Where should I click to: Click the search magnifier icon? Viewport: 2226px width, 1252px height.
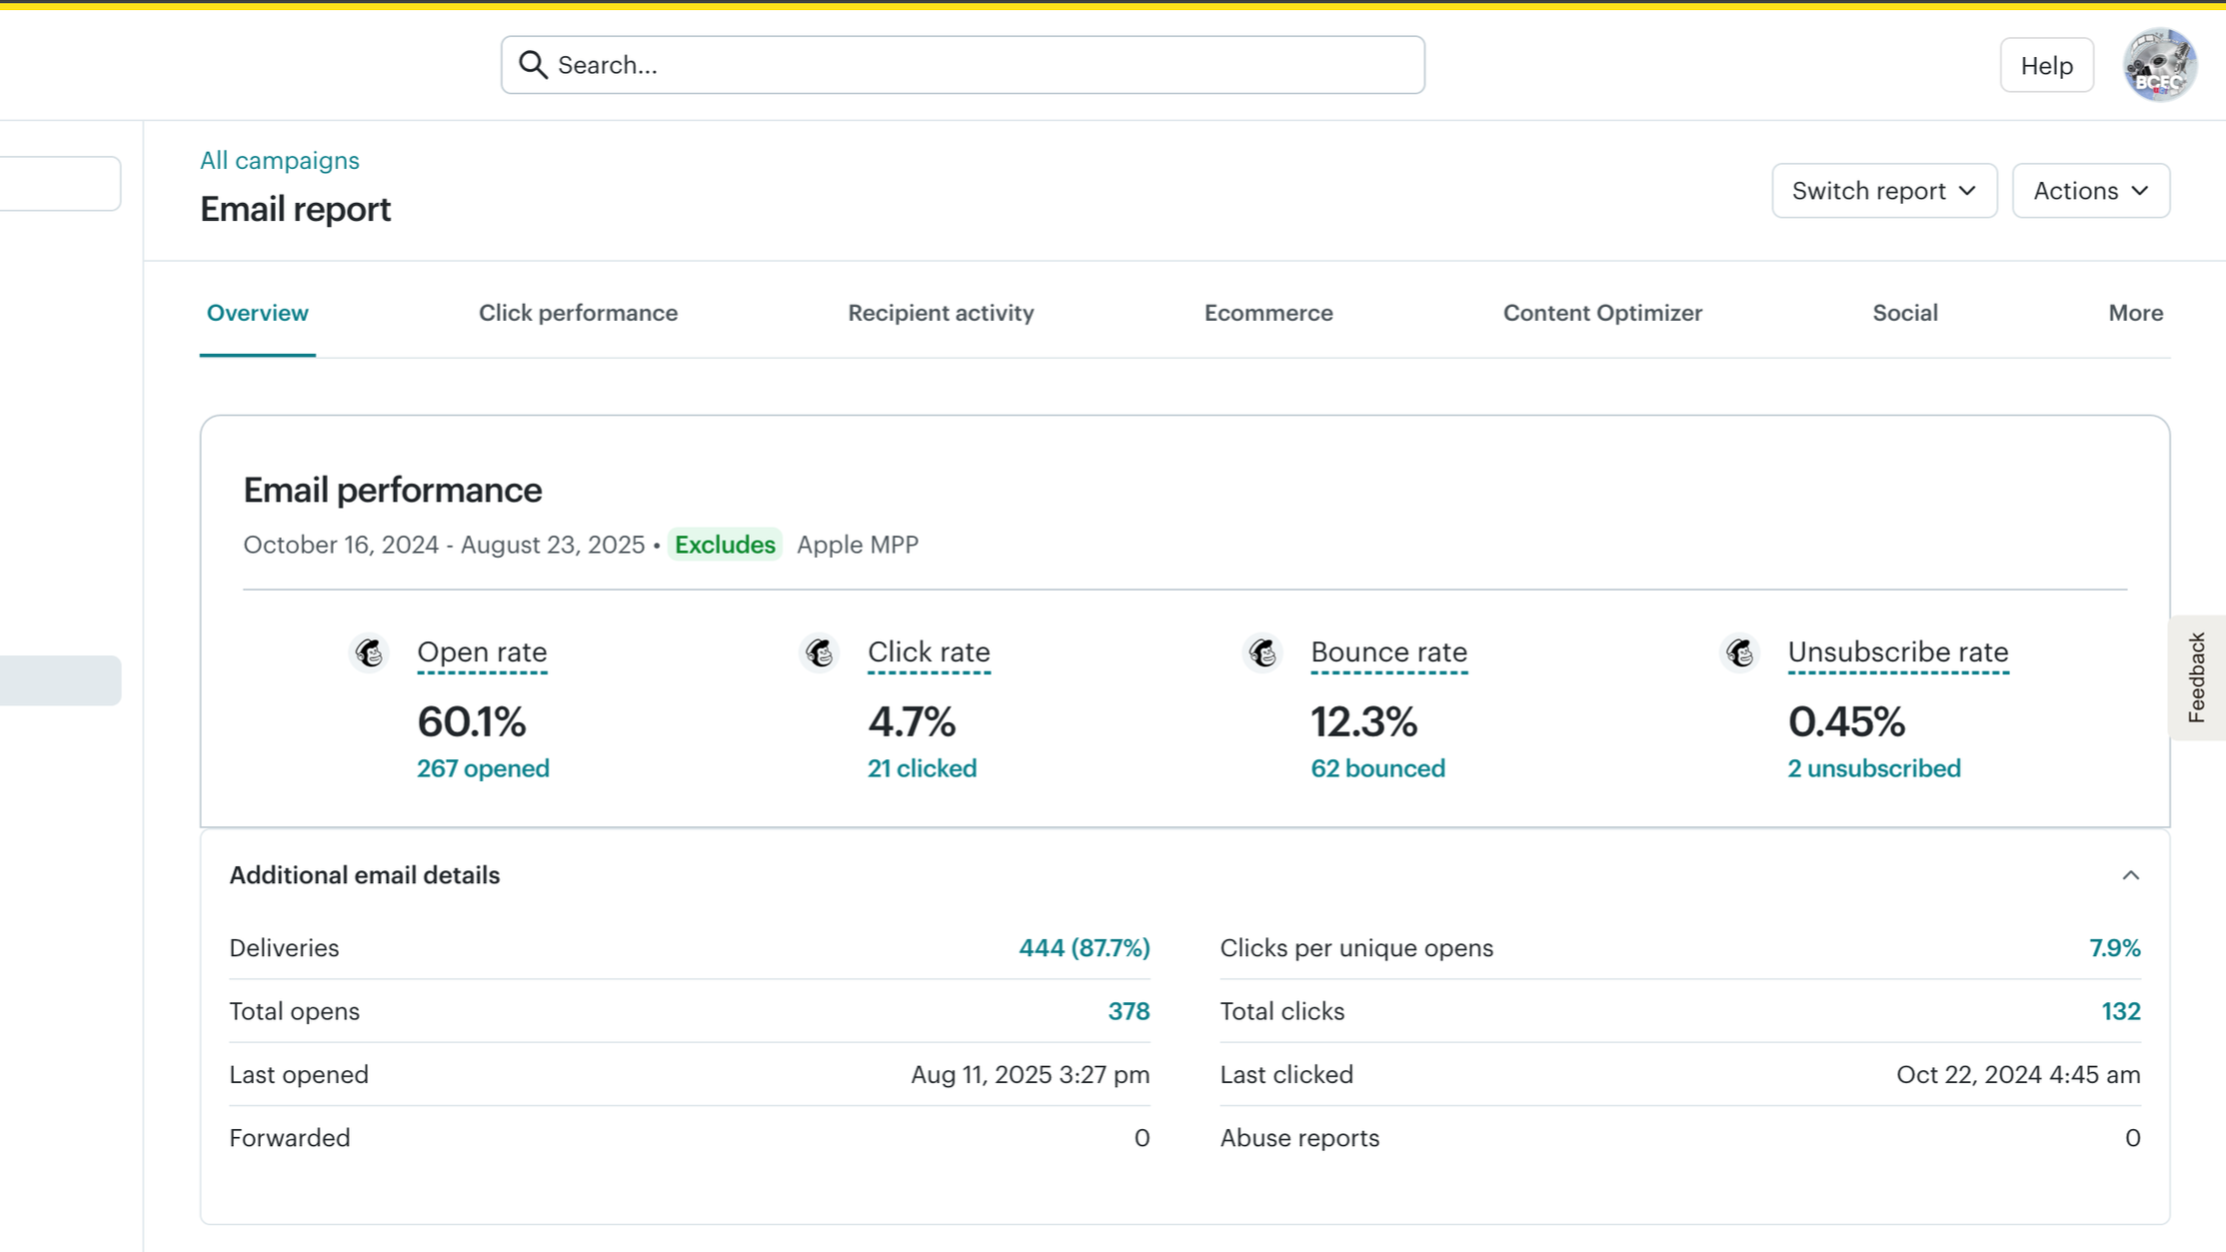click(x=533, y=65)
